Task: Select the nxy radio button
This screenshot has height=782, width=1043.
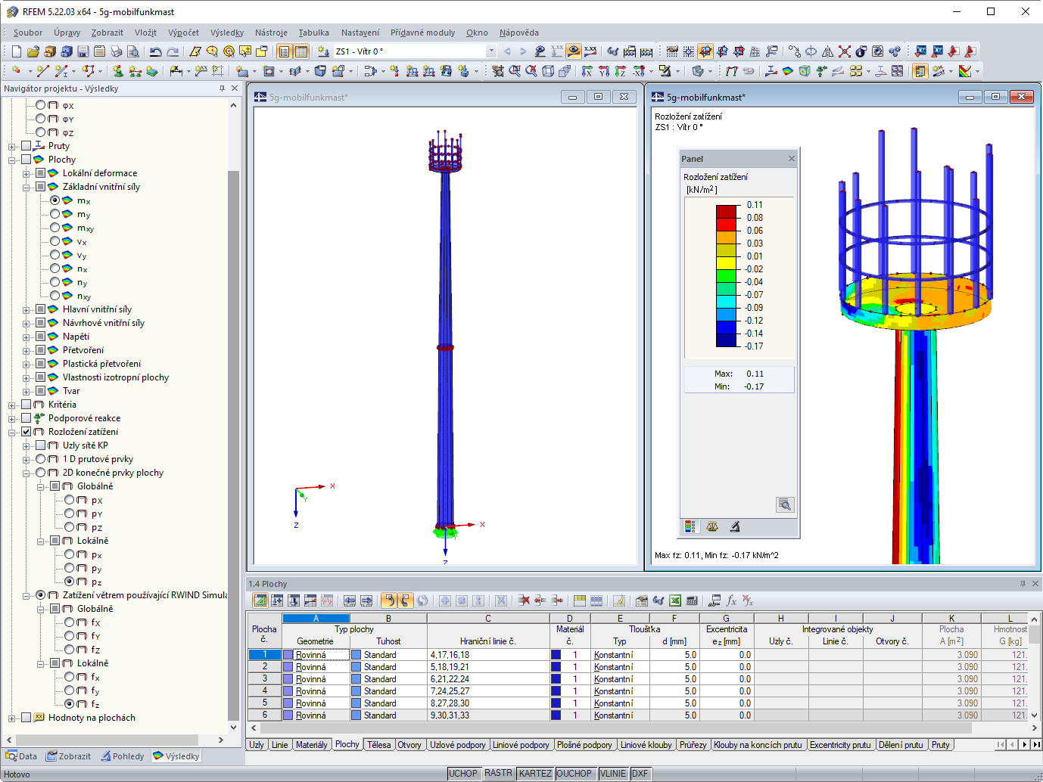Action: [55, 296]
